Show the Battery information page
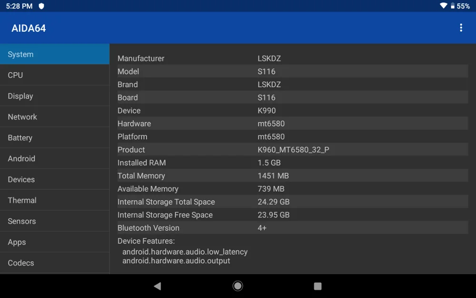 click(55, 138)
